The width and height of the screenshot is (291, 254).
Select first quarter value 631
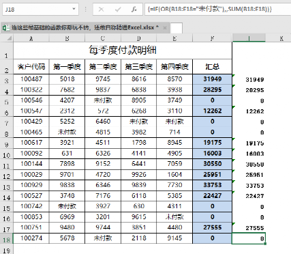tap(67, 154)
